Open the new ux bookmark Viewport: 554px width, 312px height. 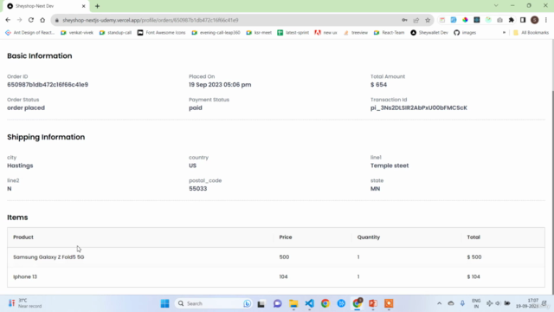[325, 33]
